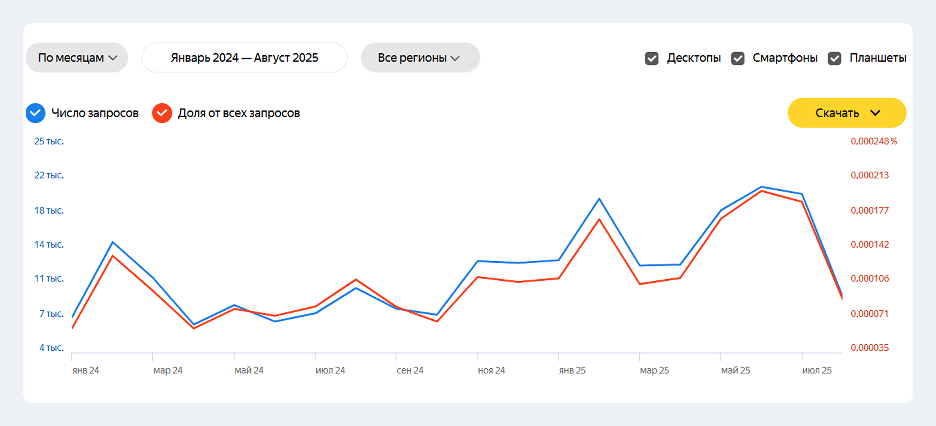936x426 pixels.
Task: Click the мар 25 axis label
Action: [x=654, y=370]
